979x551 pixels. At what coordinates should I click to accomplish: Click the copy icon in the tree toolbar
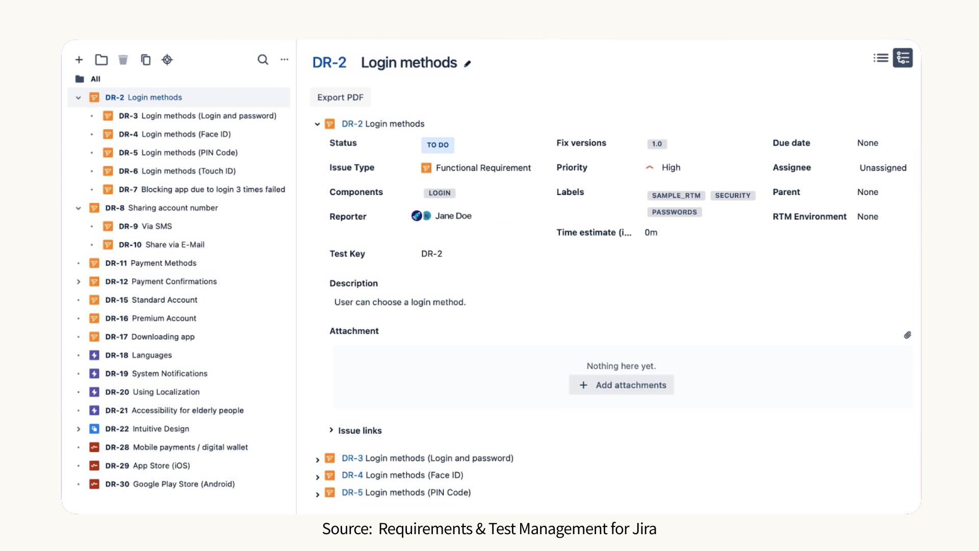tap(146, 60)
